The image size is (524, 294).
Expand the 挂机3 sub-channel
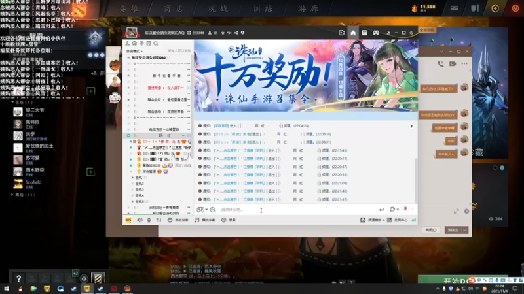click(x=133, y=189)
